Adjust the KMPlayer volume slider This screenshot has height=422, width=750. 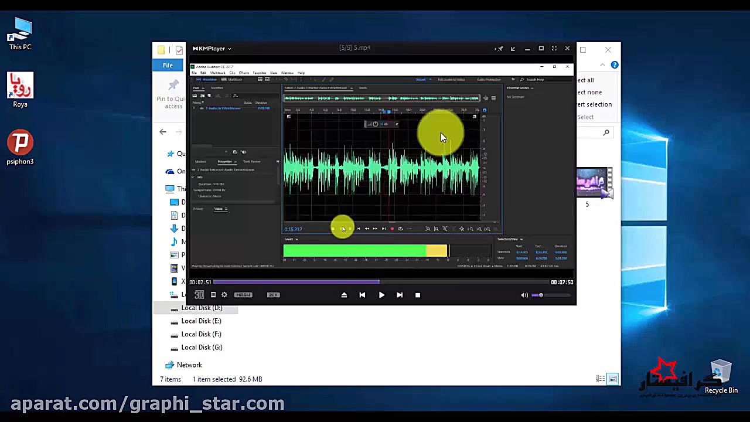(551, 295)
